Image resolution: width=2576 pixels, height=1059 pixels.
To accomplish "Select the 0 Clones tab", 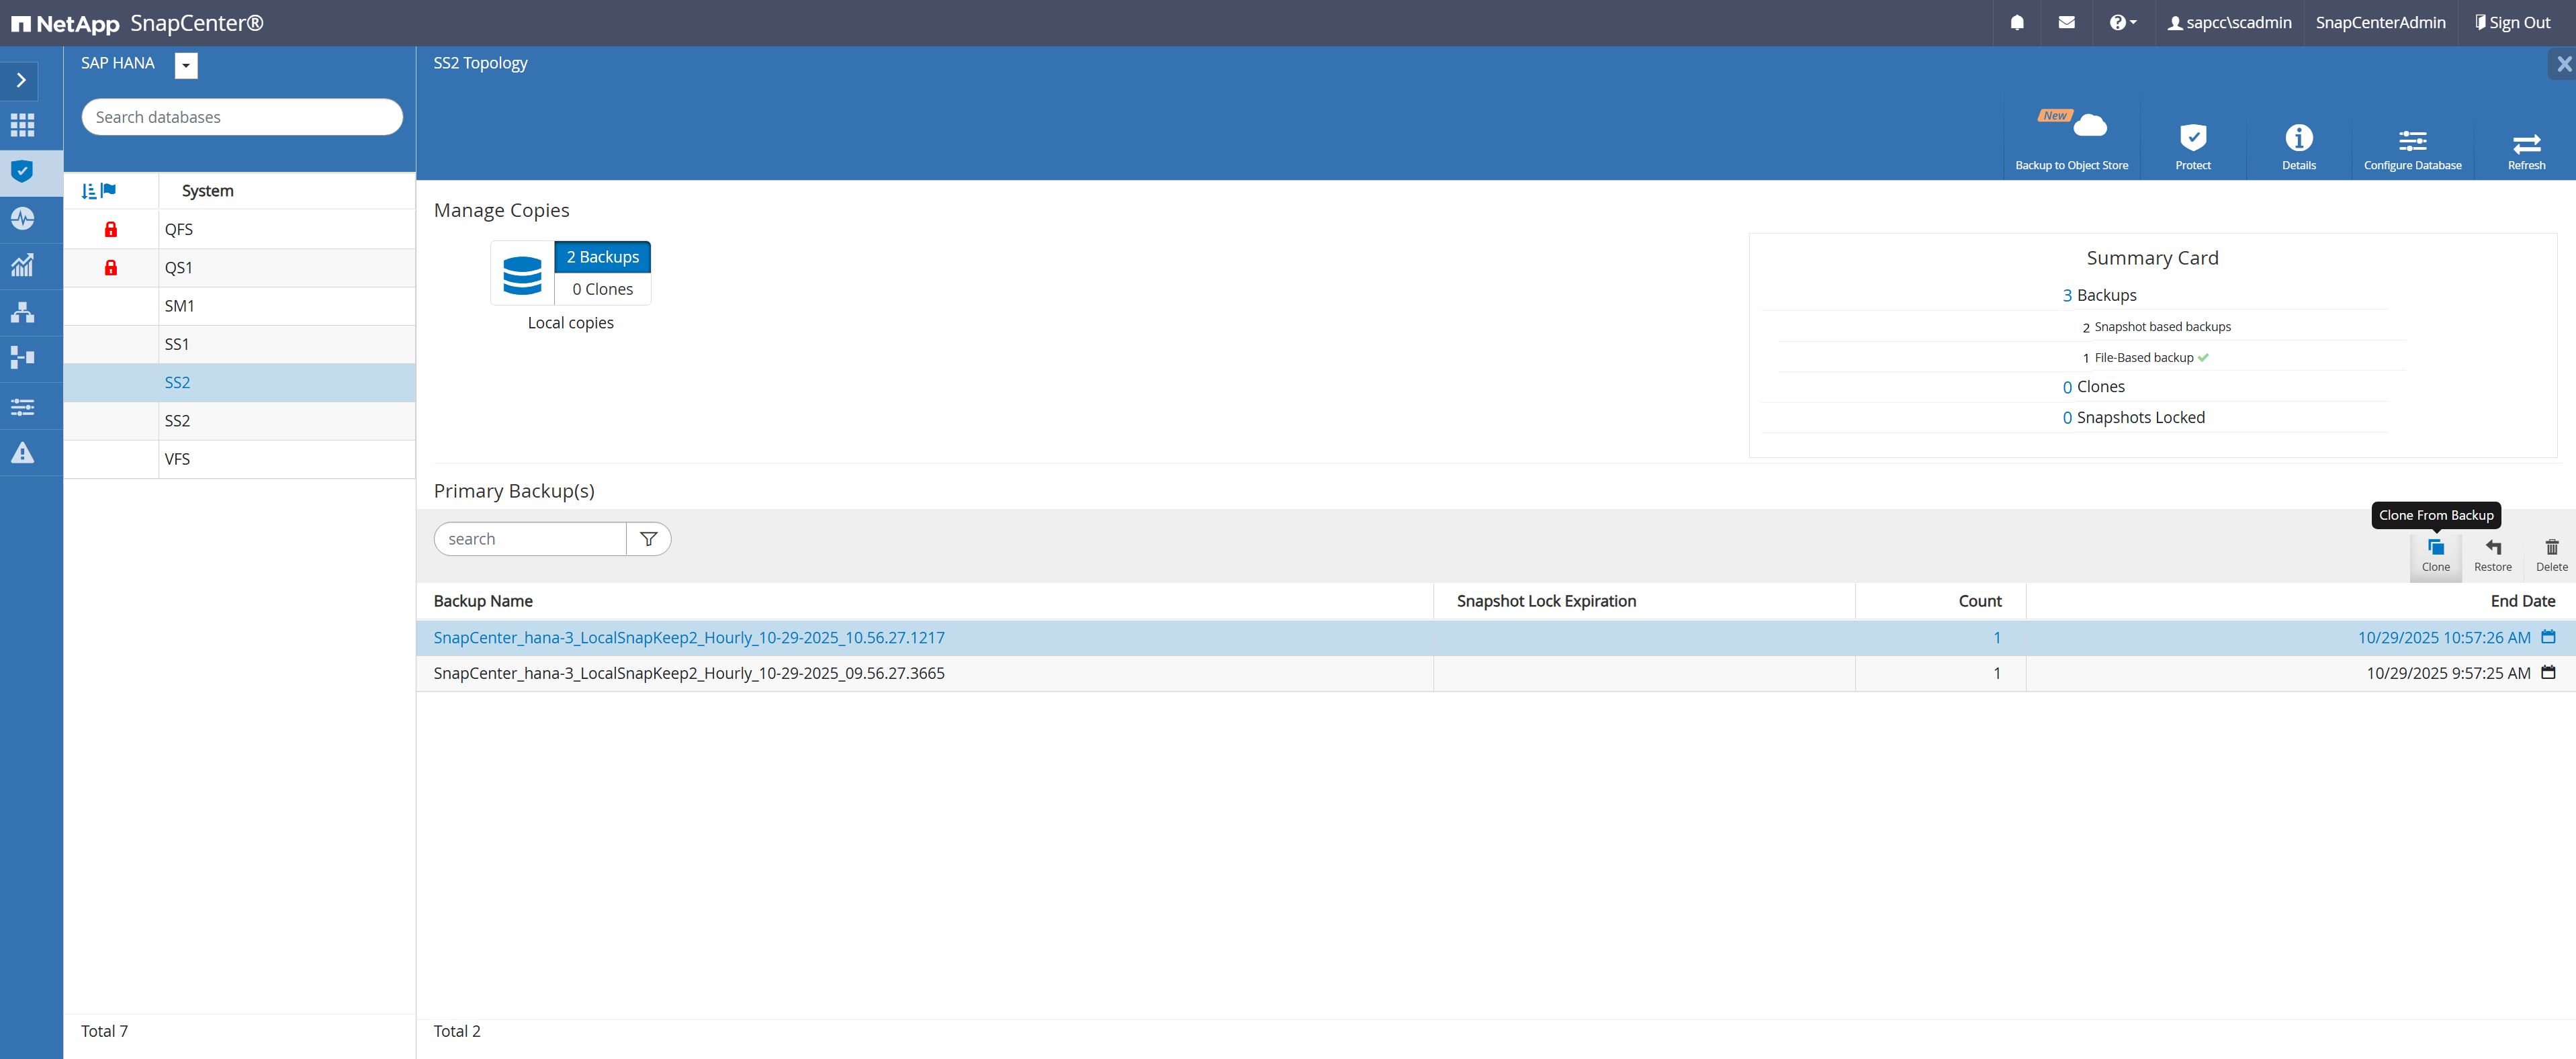I will [602, 289].
